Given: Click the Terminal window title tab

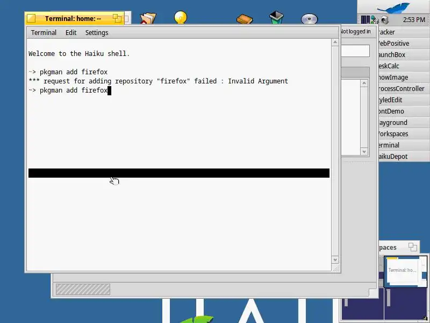Looking at the screenshot, I should (x=74, y=18).
